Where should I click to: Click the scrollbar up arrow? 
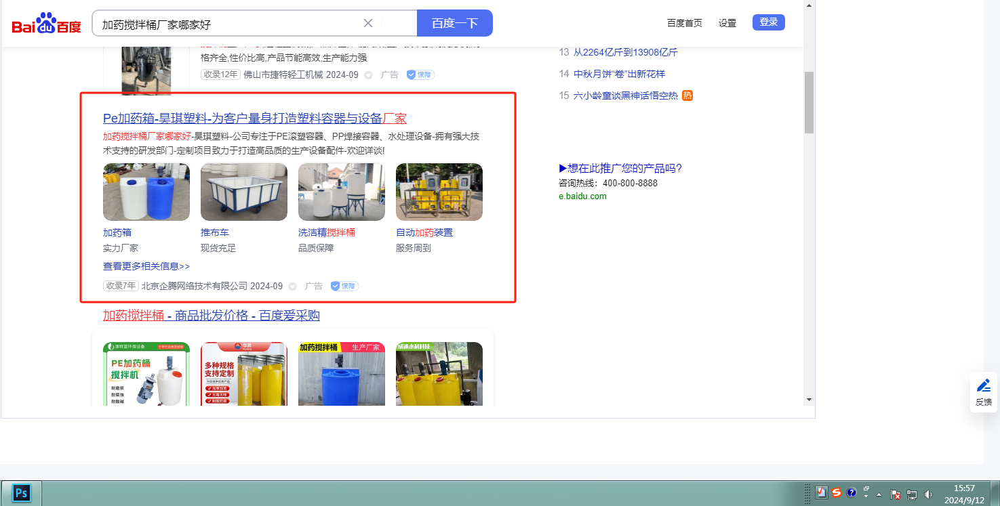pyautogui.click(x=809, y=5)
